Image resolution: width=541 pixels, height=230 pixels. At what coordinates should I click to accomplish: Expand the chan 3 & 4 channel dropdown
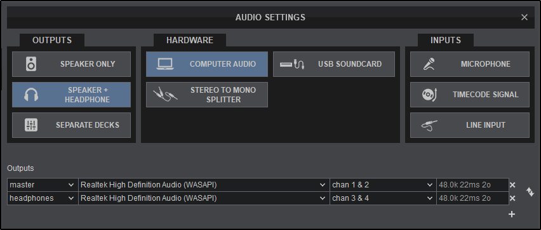[383, 199]
